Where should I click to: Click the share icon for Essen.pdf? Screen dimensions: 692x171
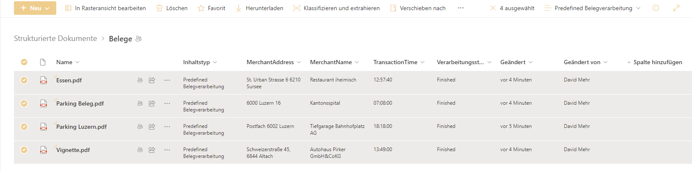click(x=152, y=80)
